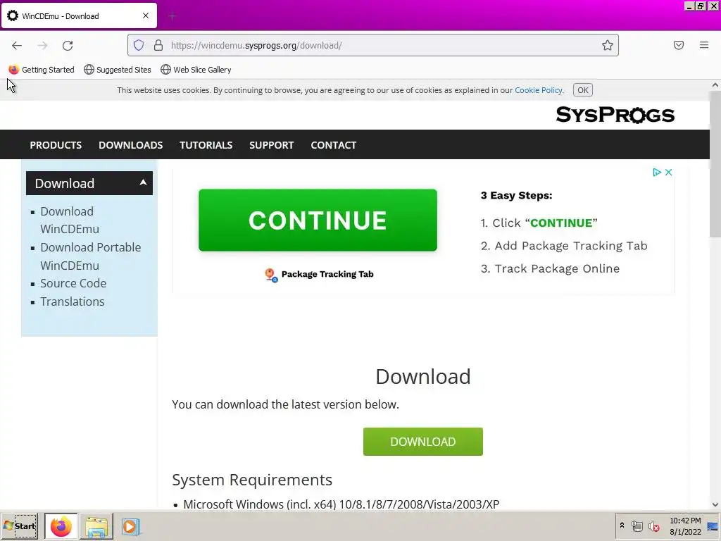Open the Web Slice Gallery bookmark
This screenshot has height=541, width=721.
pos(196,70)
